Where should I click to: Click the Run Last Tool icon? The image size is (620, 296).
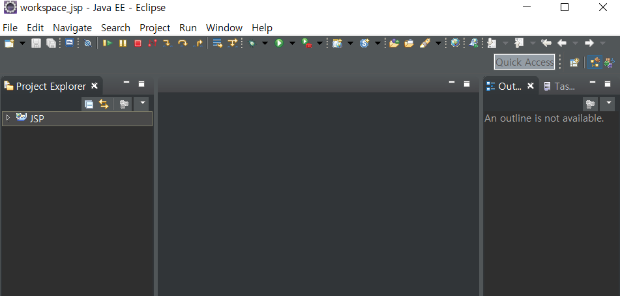(306, 43)
